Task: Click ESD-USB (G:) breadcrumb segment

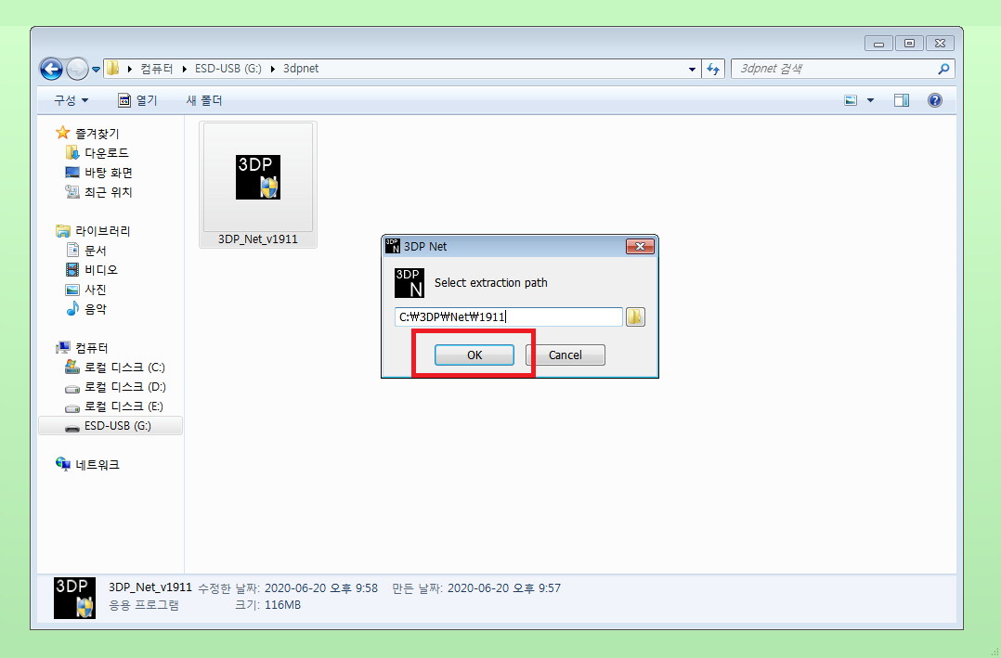Action: pos(227,69)
